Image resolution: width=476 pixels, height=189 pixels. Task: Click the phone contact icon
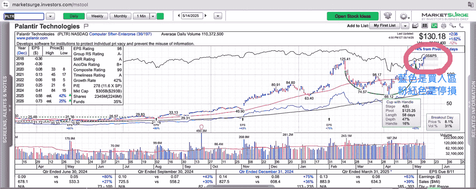pos(461,26)
